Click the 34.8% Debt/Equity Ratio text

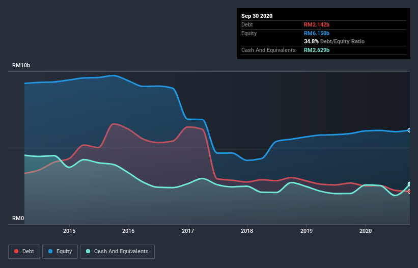pos(335,41)
